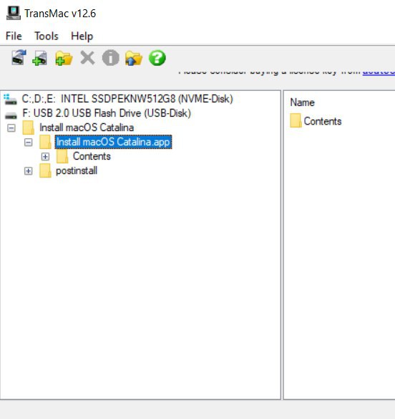Click the Contents folder icon in right pane

click(x=296, y=121)
